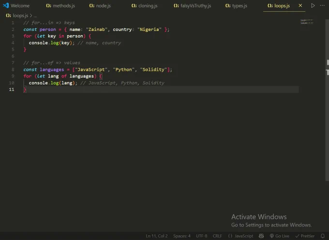Click the loops.js breadcrumb
The height and width of the screenshot is (240, 329).
pyautogui.click(x=20, y=15)
